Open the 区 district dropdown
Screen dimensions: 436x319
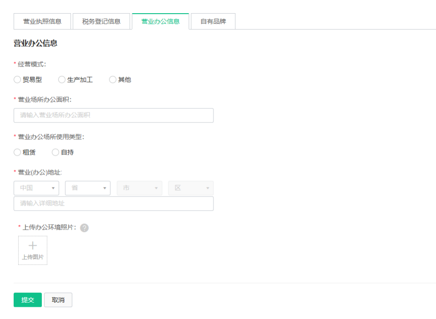pyautogui.click(x=191, y=188)
